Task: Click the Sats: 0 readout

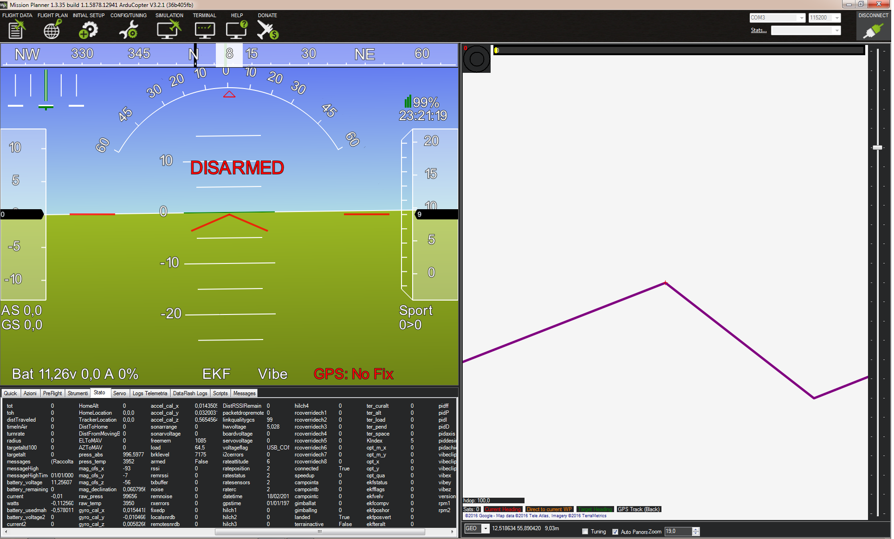Action: [471, 509]
